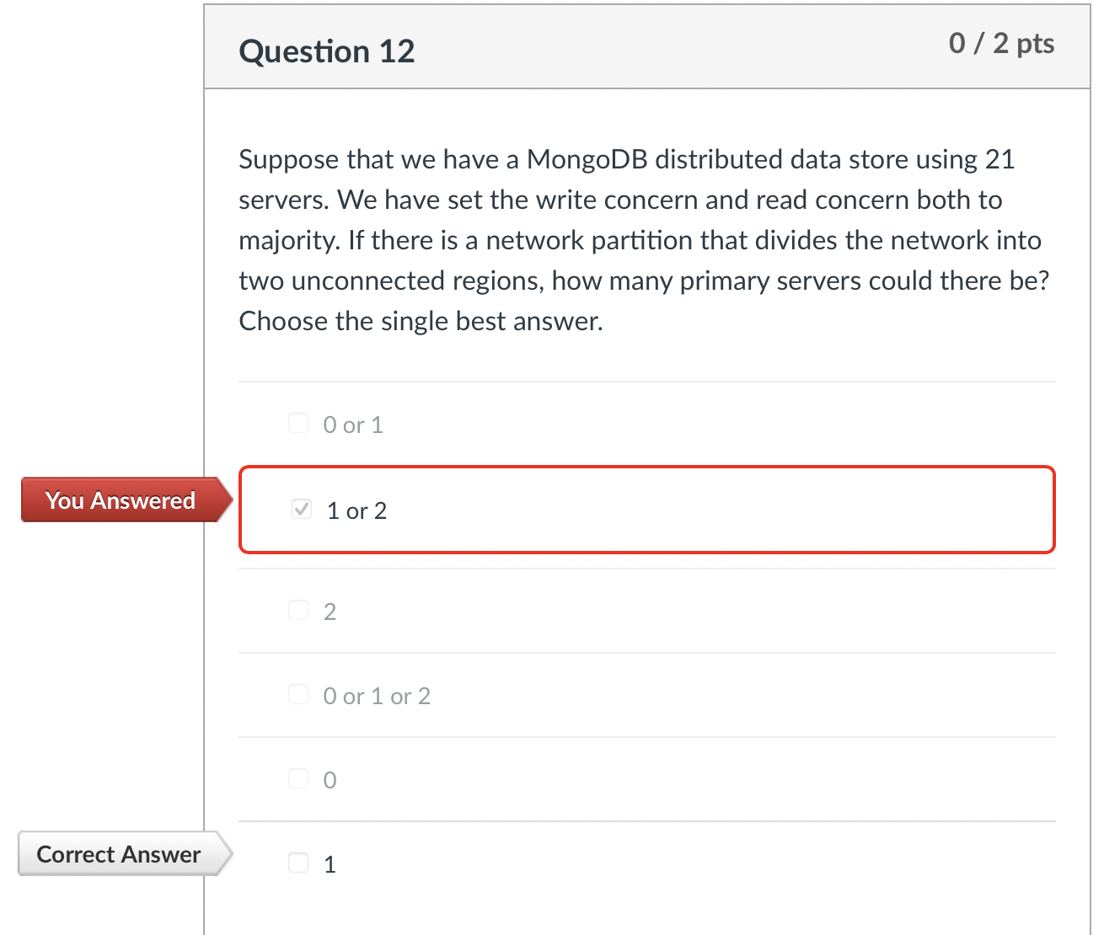
Task: Click the '0 / 2 pts' score display
Action: pos(1001,43)
